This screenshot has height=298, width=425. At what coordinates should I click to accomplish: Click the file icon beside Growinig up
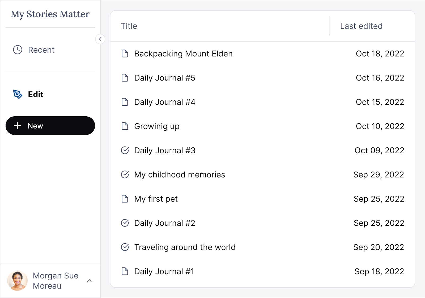pyautogui.click(x=125, y=126)
